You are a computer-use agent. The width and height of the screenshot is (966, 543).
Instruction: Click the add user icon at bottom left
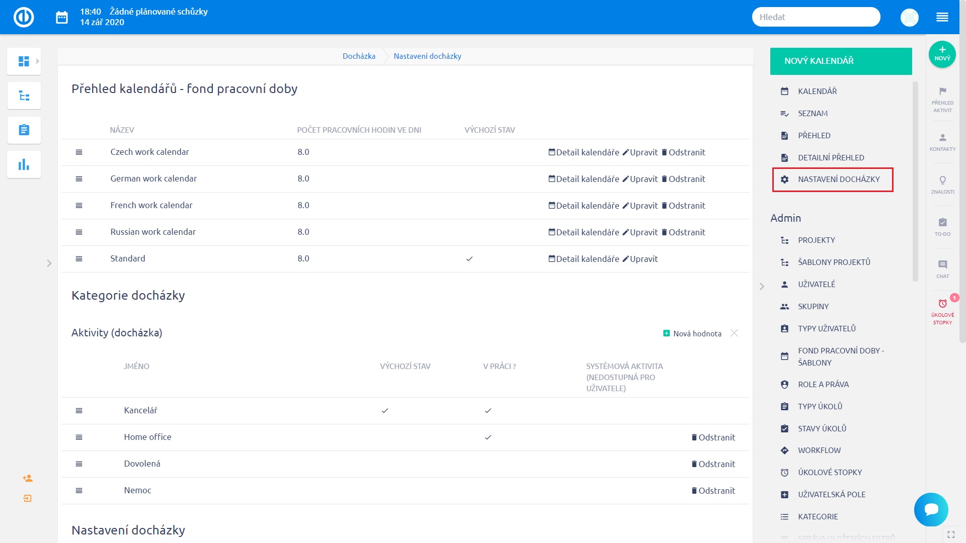[28, 478]
